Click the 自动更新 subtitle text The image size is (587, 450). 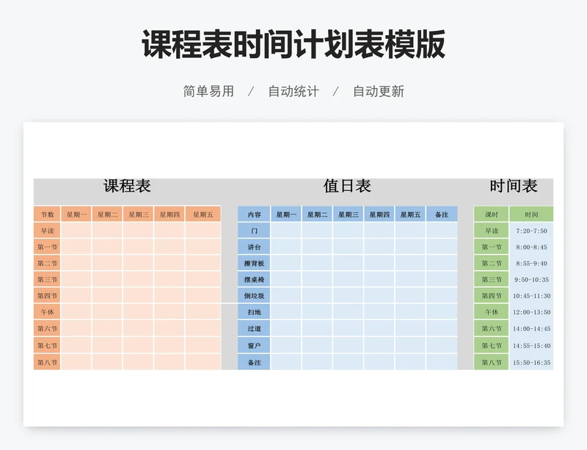379,92
